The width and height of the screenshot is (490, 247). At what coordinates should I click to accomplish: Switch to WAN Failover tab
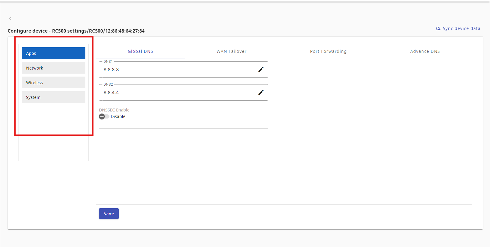232,51
